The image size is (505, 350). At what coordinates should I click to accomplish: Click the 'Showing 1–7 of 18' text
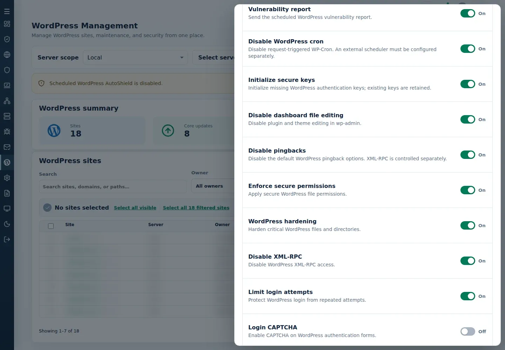59,331
